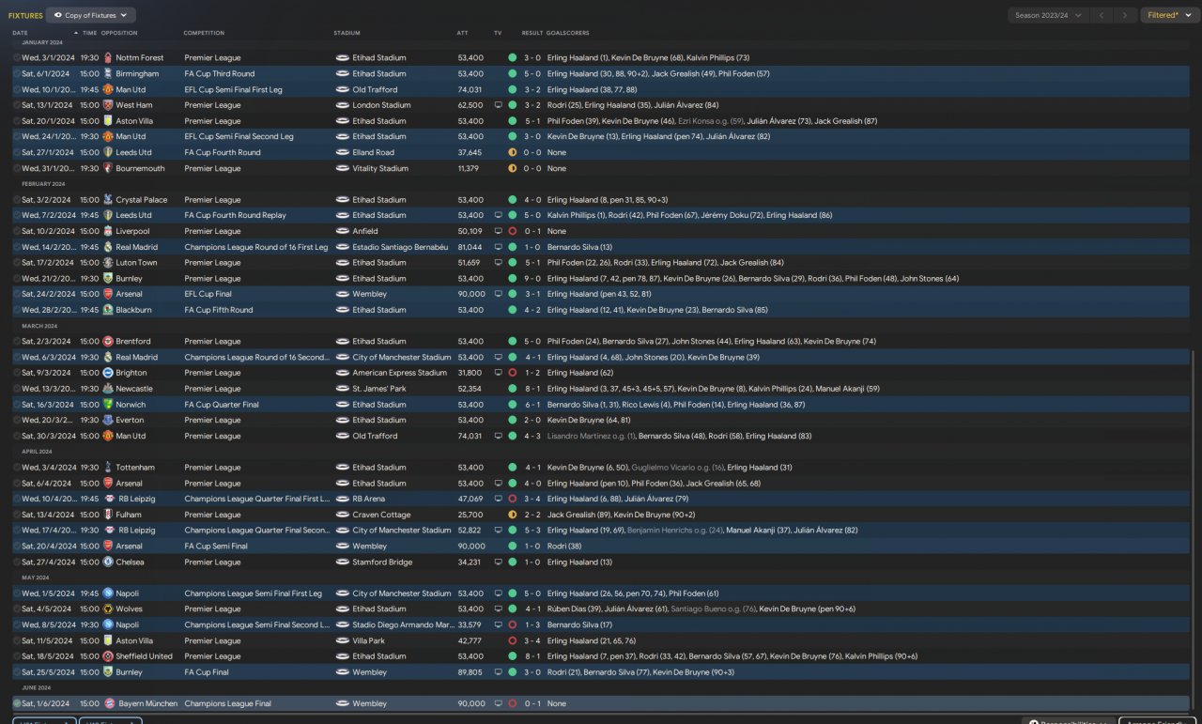Screen dimensions: 1202x724
Task: Click the Brighton club badge
Action: 108,373
